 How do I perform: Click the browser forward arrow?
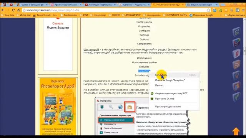8,10
